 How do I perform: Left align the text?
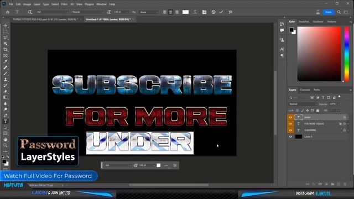(165, 12)
